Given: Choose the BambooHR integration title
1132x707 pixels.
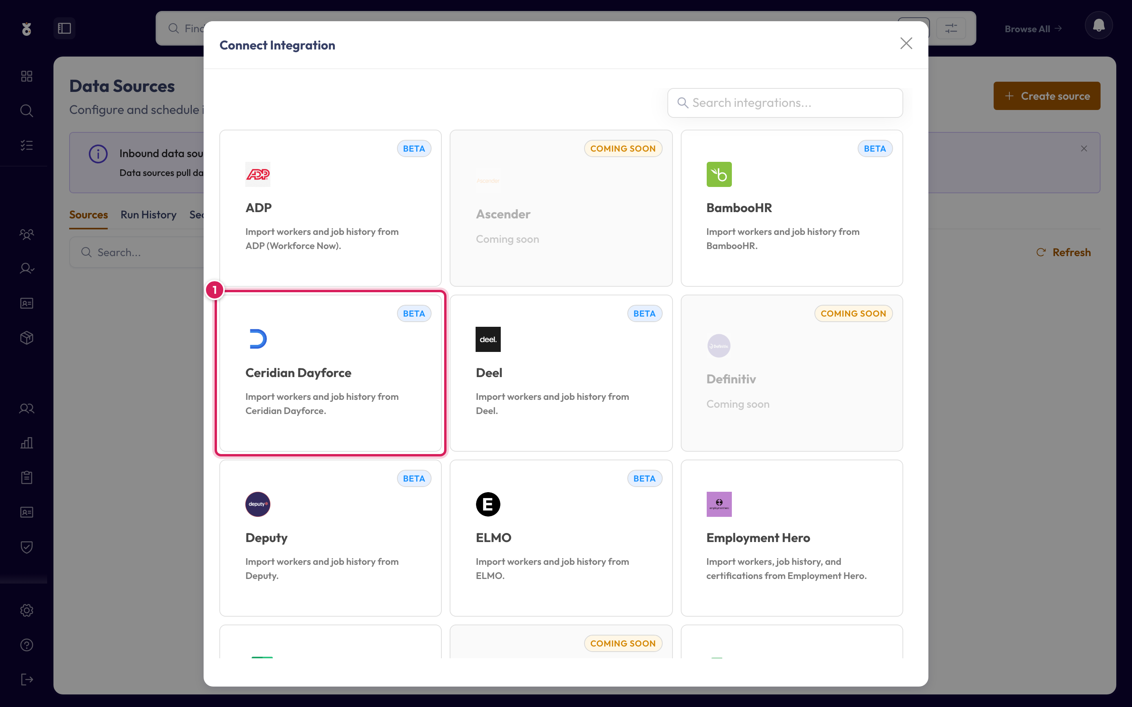Looking at the screenshot, I should (x=739, y=208).
